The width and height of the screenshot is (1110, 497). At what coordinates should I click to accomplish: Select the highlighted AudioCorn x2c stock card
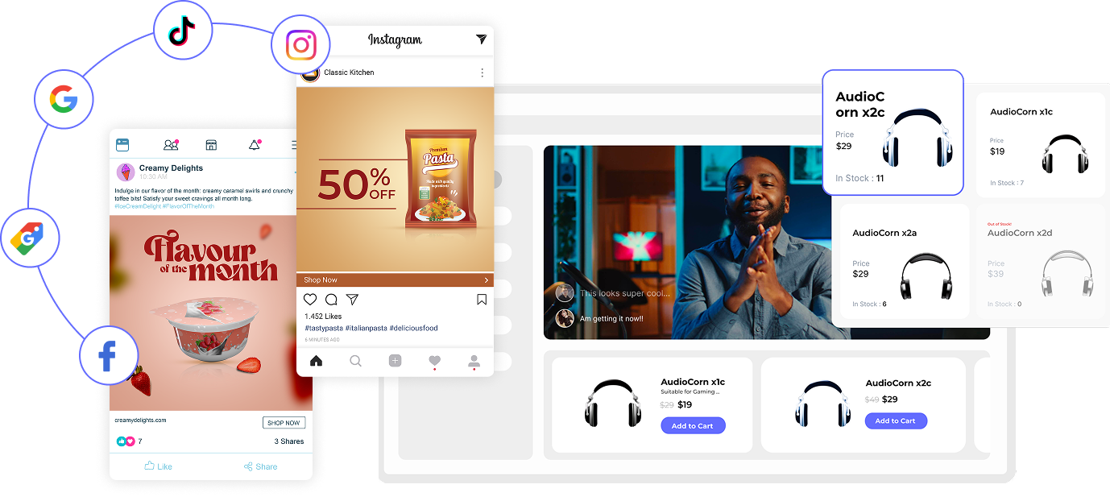[893, 132]
